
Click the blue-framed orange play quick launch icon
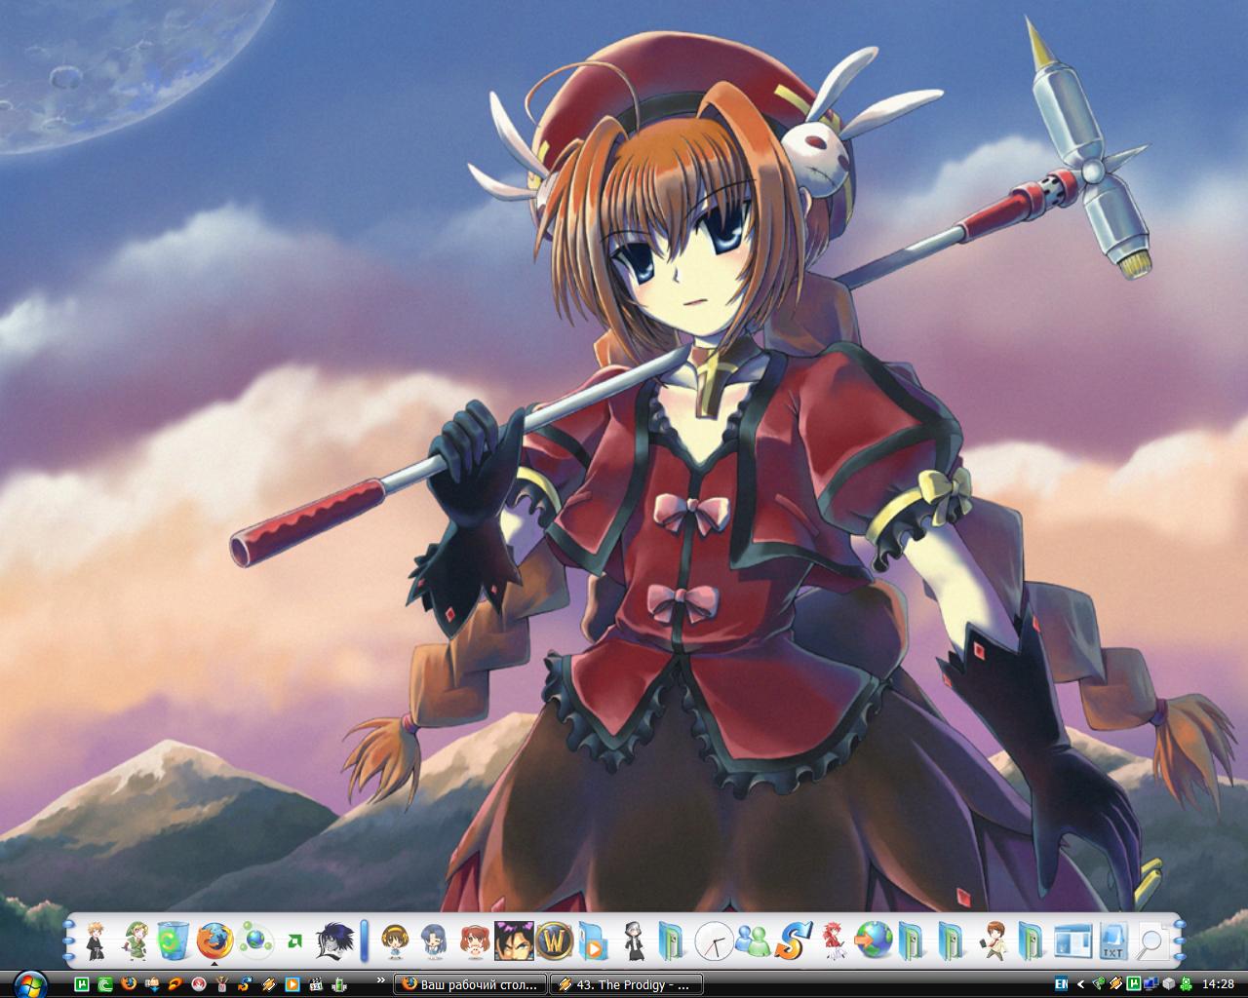(x=292, y=984)
